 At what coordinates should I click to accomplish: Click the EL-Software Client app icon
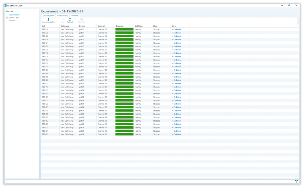coord(6,5)
